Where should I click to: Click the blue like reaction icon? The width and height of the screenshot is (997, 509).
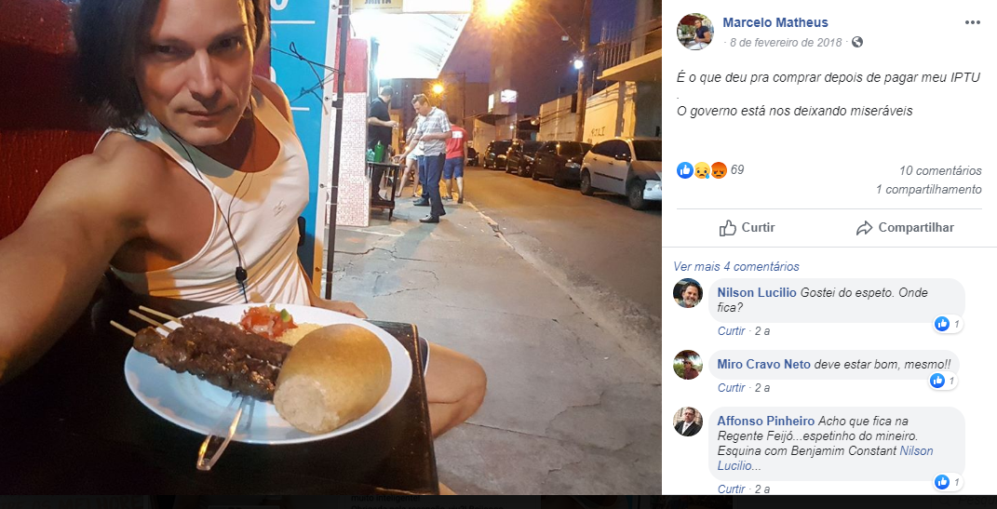point(685,169)
